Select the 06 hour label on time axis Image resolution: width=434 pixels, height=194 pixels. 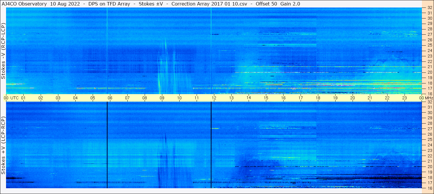click(110, 98)
